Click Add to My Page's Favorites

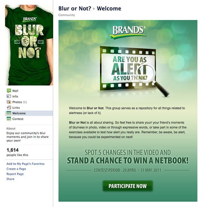[26, 164]
